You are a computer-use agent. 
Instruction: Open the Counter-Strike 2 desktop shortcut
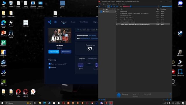point(3,54)
